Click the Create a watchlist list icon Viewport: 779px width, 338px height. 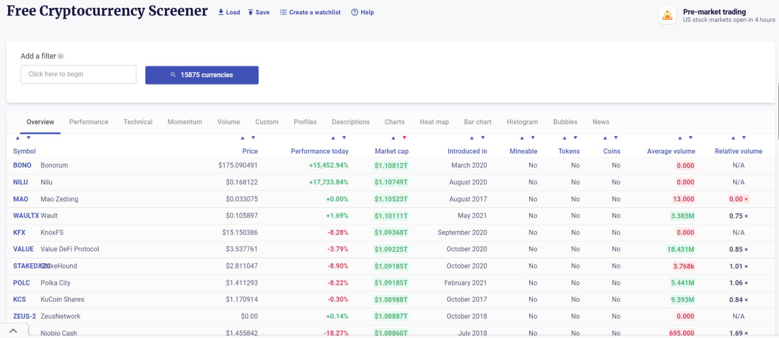point(283,12)
